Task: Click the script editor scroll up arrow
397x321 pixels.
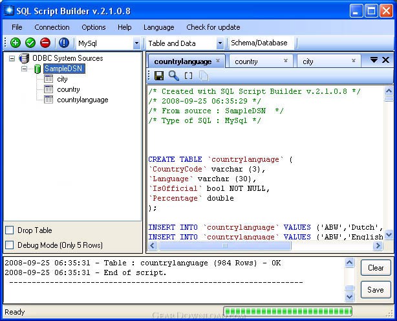Action: pos(389,91)
